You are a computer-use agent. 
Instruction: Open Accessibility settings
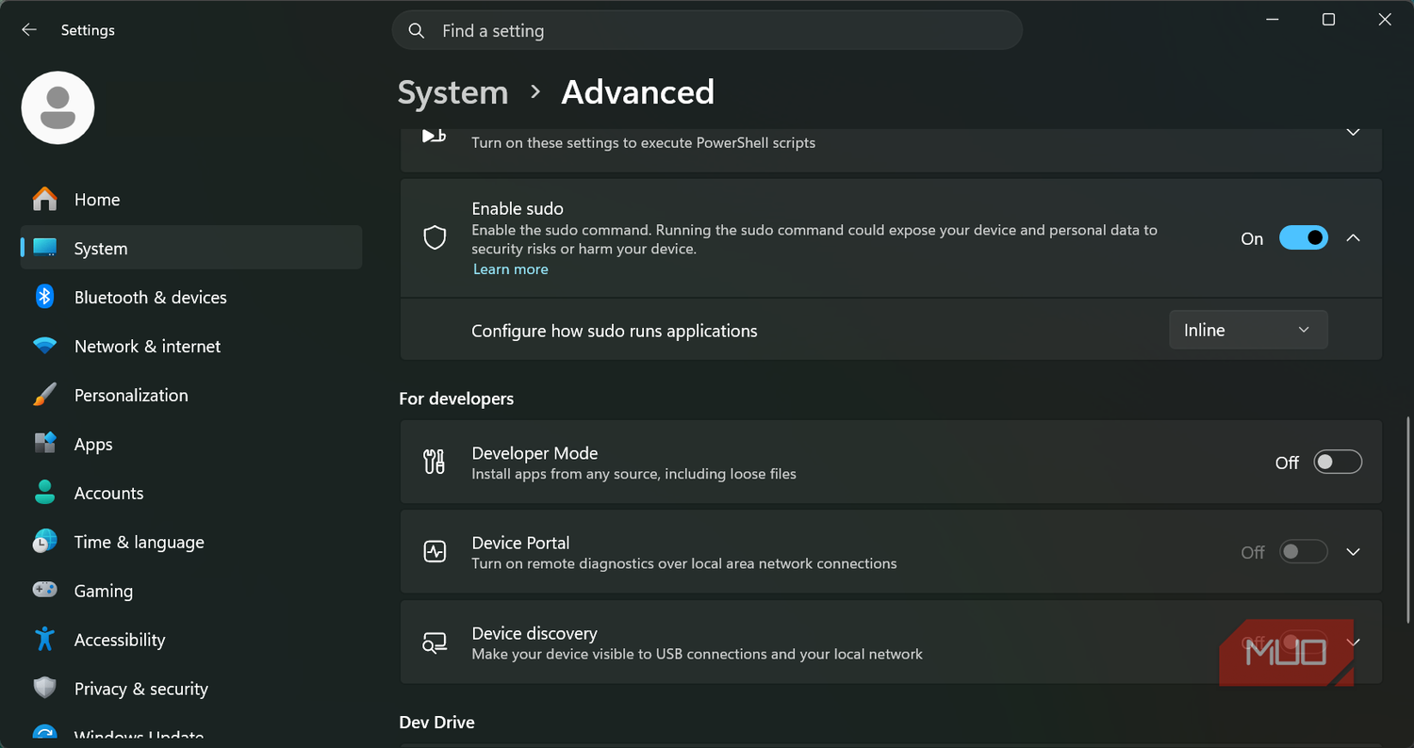point(191,640)
